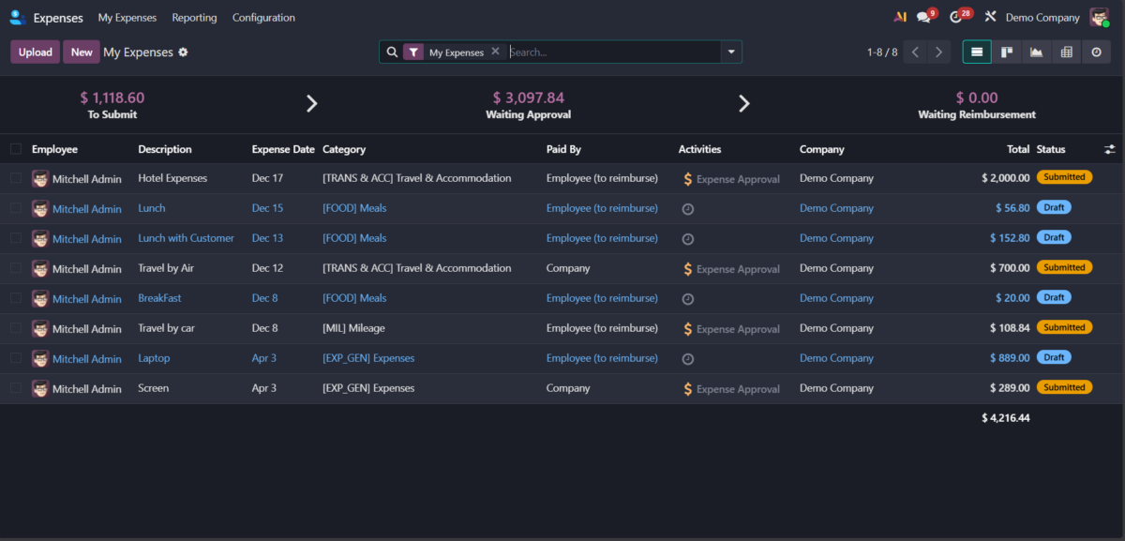This screenshot has height=541, width=1125.
Task: Open the developer tools wrench icon
Action: tap(990, 17)
